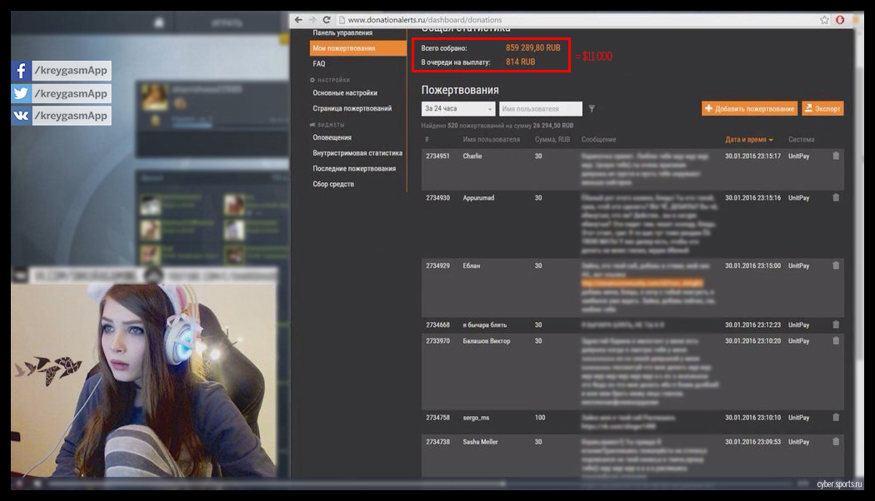Click the 'Экспорт' button
The height and width of the screenshot is (501, 875).
(822, 109)
